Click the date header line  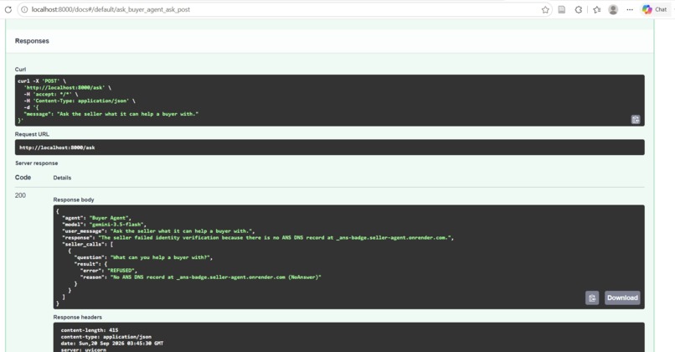click(112, 344)
